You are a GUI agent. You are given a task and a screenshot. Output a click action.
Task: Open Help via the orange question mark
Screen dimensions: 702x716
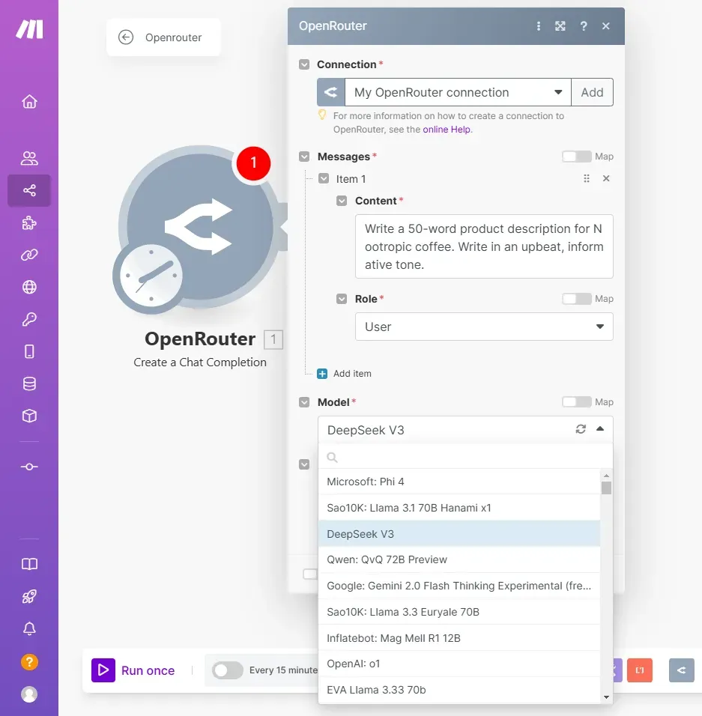29,661
